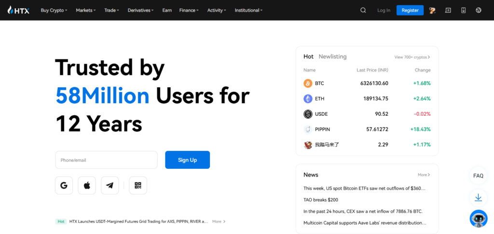Open the language globe icon in header
The width and height of the screenshot is (494, 234).
478,10
